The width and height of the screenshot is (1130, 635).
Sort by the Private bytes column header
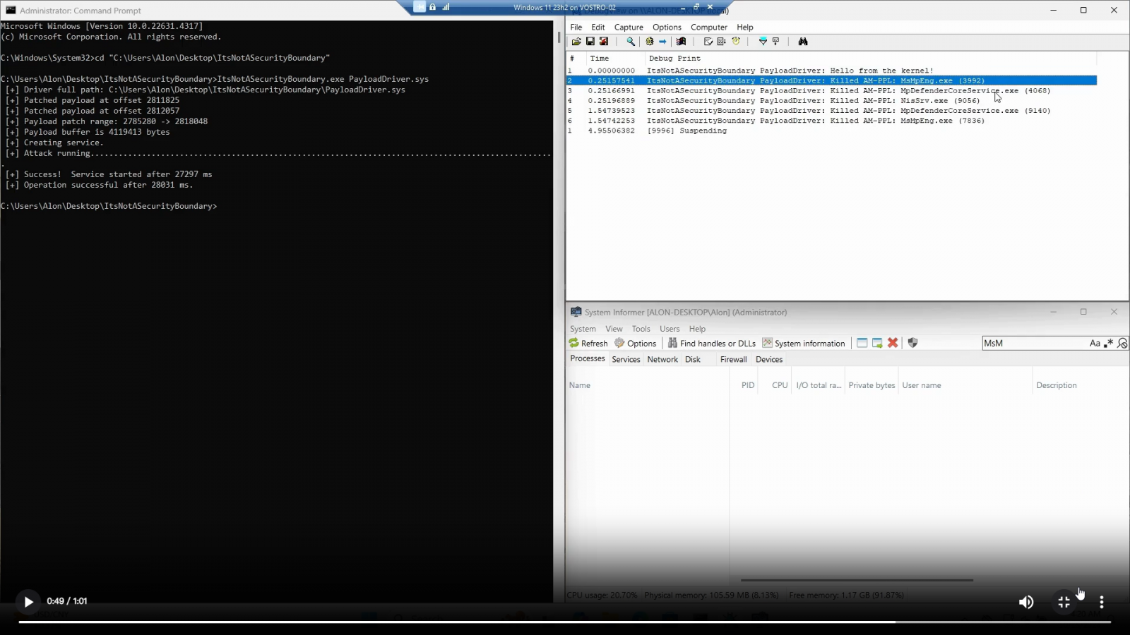872,385
